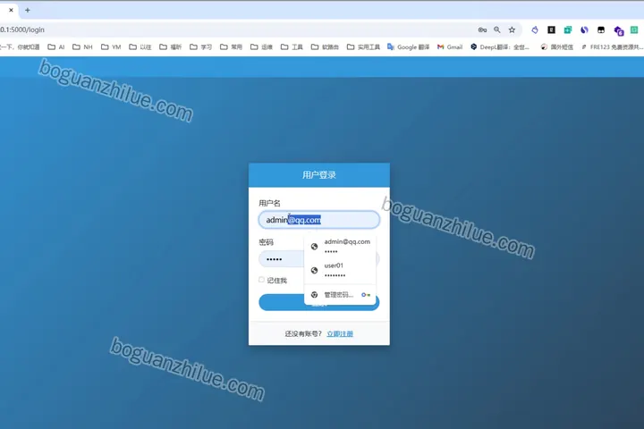Click the black square extension icon in the toolbar
Image resolution: width=644 pixels, height=429 pixels.
point(551,29)
